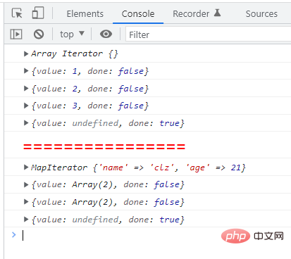Click the red equals-sign separator line
The image size is (291, 259).
(x=104, y=147)
